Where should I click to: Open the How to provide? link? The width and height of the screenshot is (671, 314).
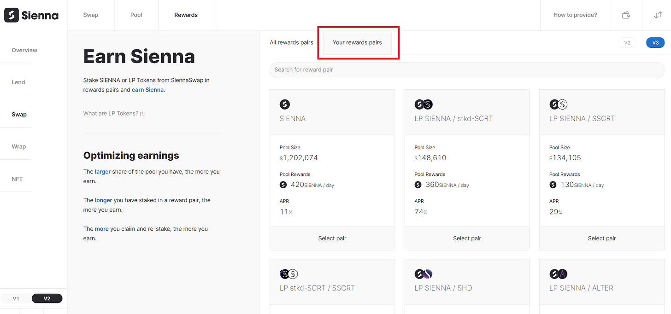click(x=575, y=15)
